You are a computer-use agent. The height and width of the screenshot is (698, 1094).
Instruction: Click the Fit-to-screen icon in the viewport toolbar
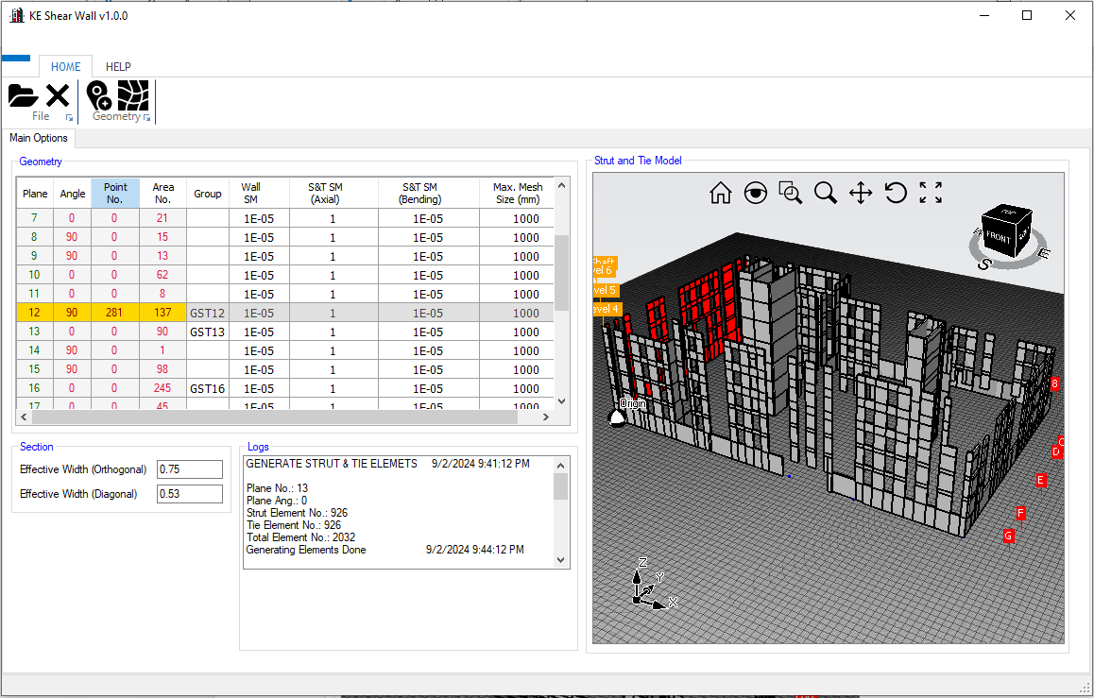click(x=931, y=193)
